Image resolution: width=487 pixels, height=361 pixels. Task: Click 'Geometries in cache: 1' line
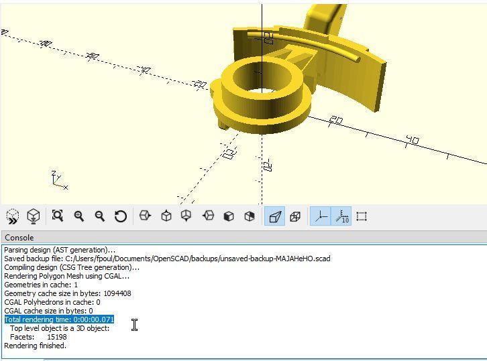pyautogui.click(x=41, y=285)
